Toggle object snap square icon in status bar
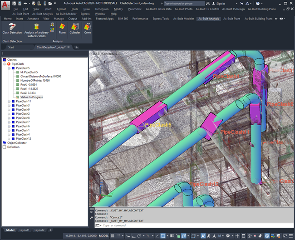The width and height of the screenshot is (295, 240). 163,235
